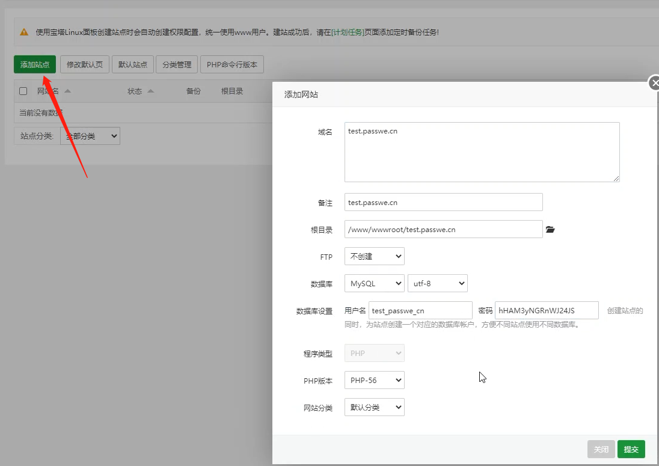Viewport: 659px width, 466px height.
Task: Sort by 状态 column arrow
Action: pos(151,91)
